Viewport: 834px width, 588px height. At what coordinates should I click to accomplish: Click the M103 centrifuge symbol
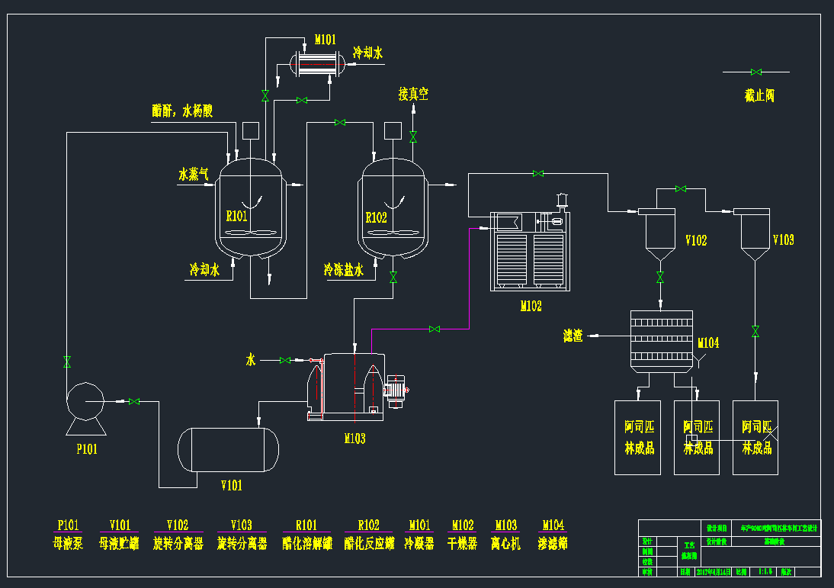(x=354, y=387)
